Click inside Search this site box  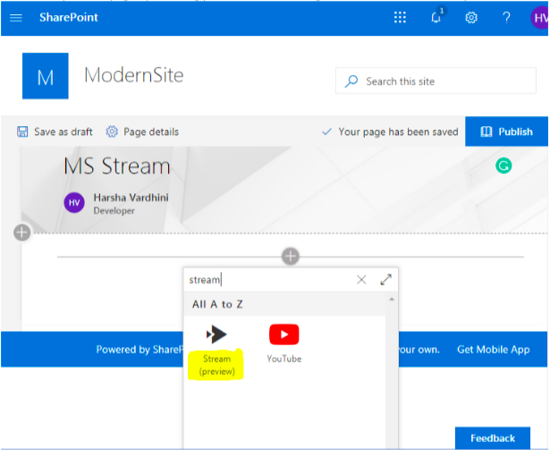coord(436,81)
